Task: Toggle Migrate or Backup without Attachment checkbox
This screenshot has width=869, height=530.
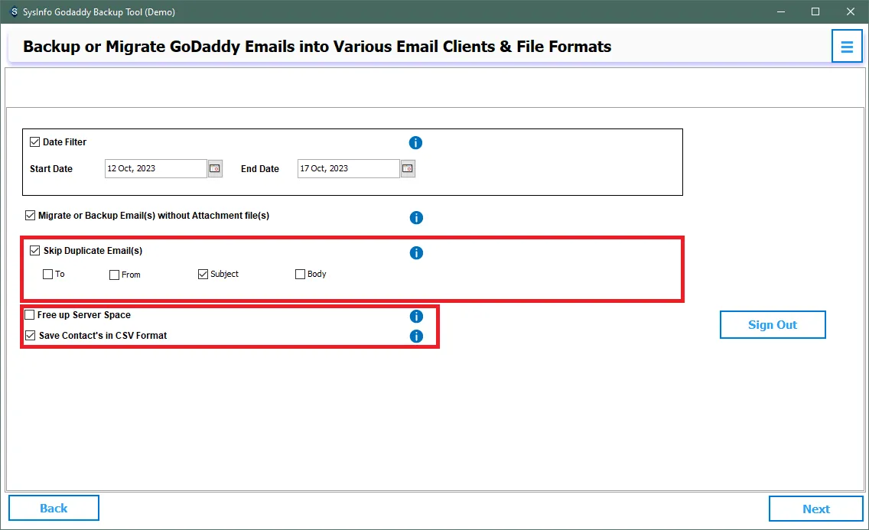Action: (31, 216)
